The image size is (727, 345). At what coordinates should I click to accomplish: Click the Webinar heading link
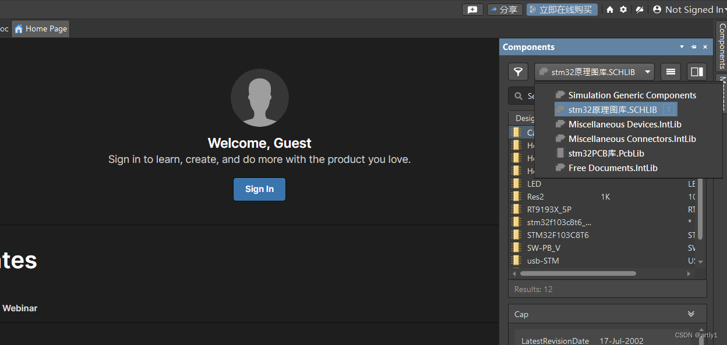click(x=20, y=308)
